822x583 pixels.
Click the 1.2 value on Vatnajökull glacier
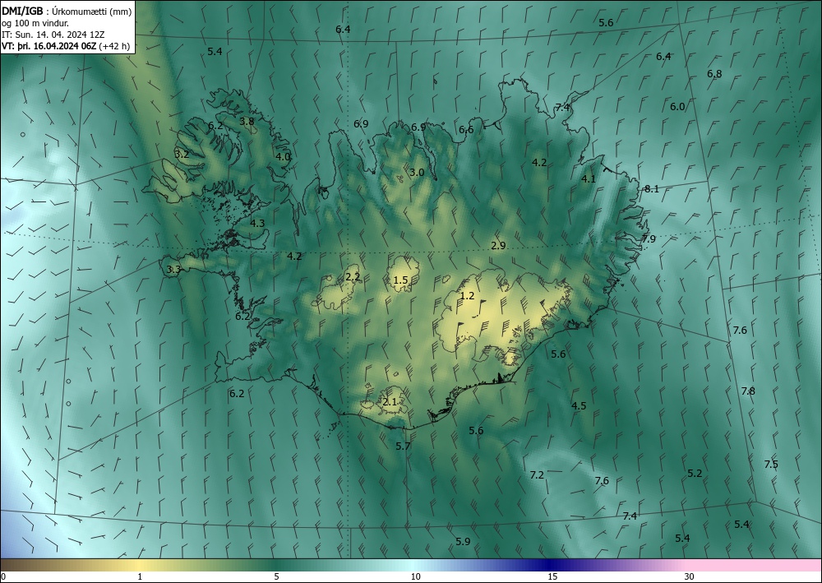[467, 296]
